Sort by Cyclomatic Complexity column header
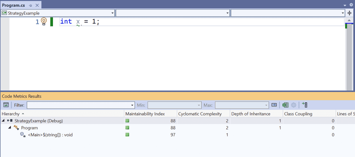 coord(200,114)
